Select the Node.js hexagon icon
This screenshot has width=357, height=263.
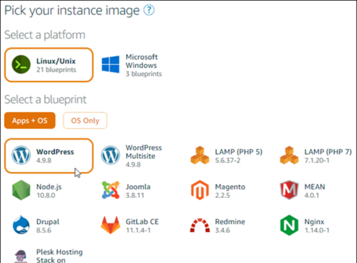pos(21,190)
